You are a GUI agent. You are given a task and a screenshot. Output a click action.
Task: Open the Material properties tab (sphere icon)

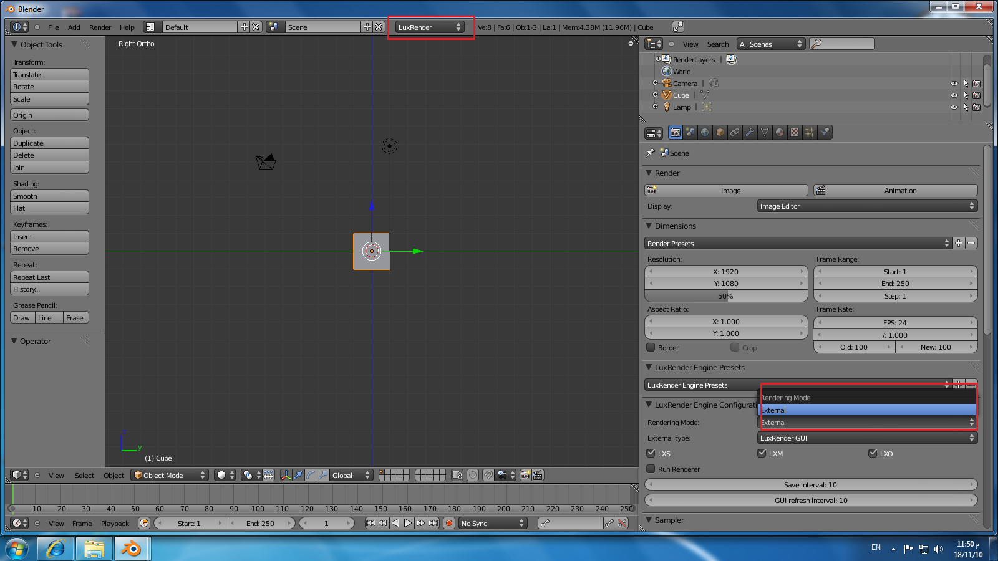tap(780, 132)
